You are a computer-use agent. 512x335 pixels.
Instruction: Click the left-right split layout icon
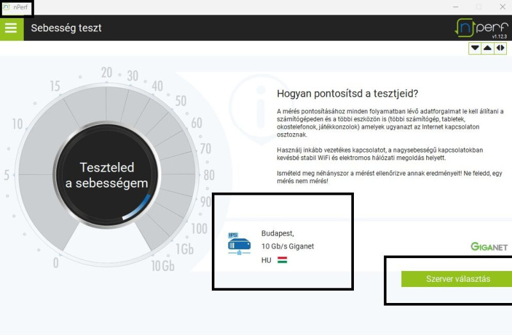500,49
